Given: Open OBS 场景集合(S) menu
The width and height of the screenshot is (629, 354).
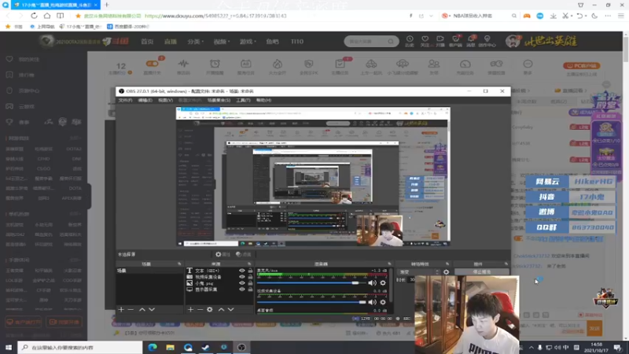Looking at the screenshot, I should 219,100.
